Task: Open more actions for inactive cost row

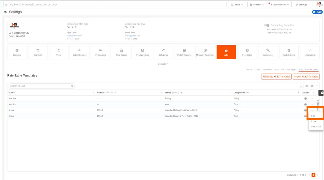Action: tap(312, 104)
